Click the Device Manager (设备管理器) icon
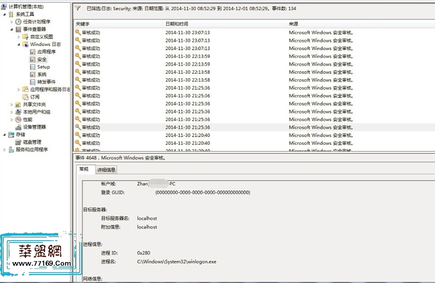 tap(18, 127)
